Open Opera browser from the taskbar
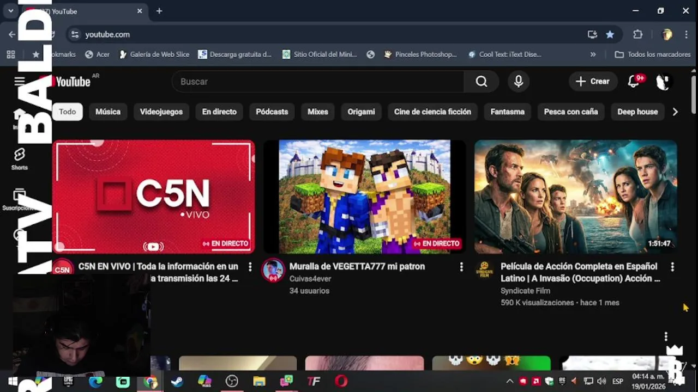Viewport: 698px width, 392px height. (341, 381)
